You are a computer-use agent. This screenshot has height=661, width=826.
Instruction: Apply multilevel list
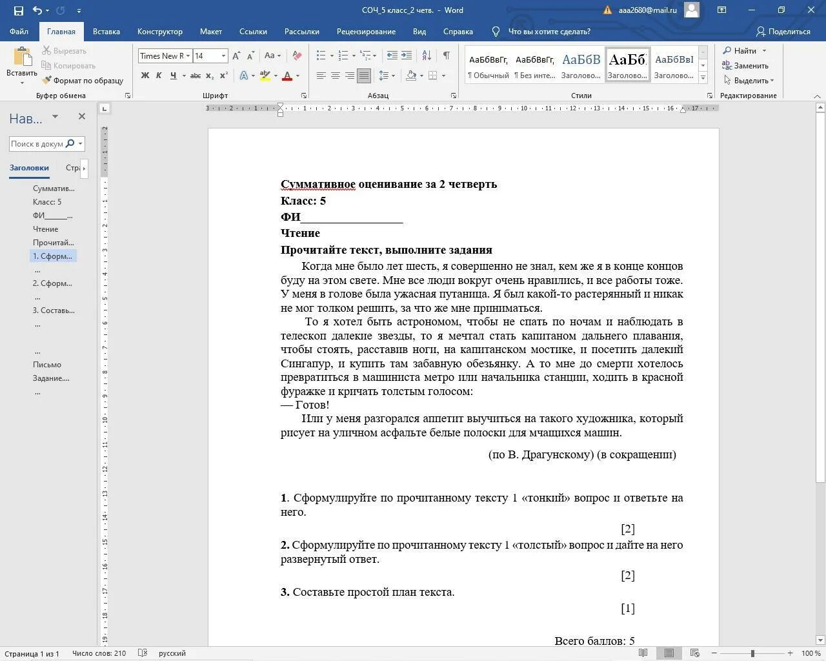click(x=365, y=56)
